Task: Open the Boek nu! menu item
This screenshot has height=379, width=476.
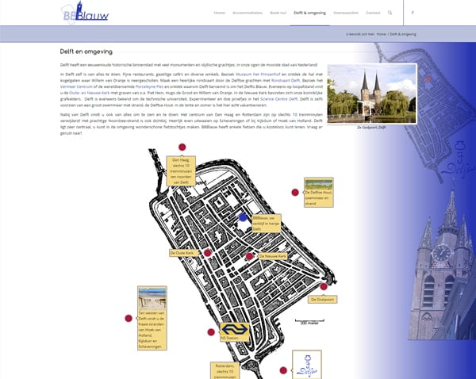Action: [278, 13]
